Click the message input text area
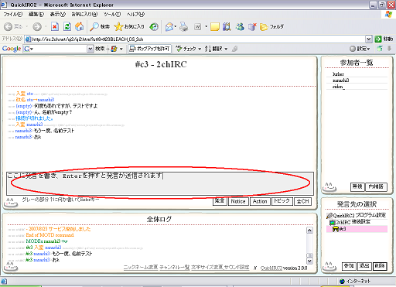Viewport: 396px width, 287px height. tap(160, 183)
